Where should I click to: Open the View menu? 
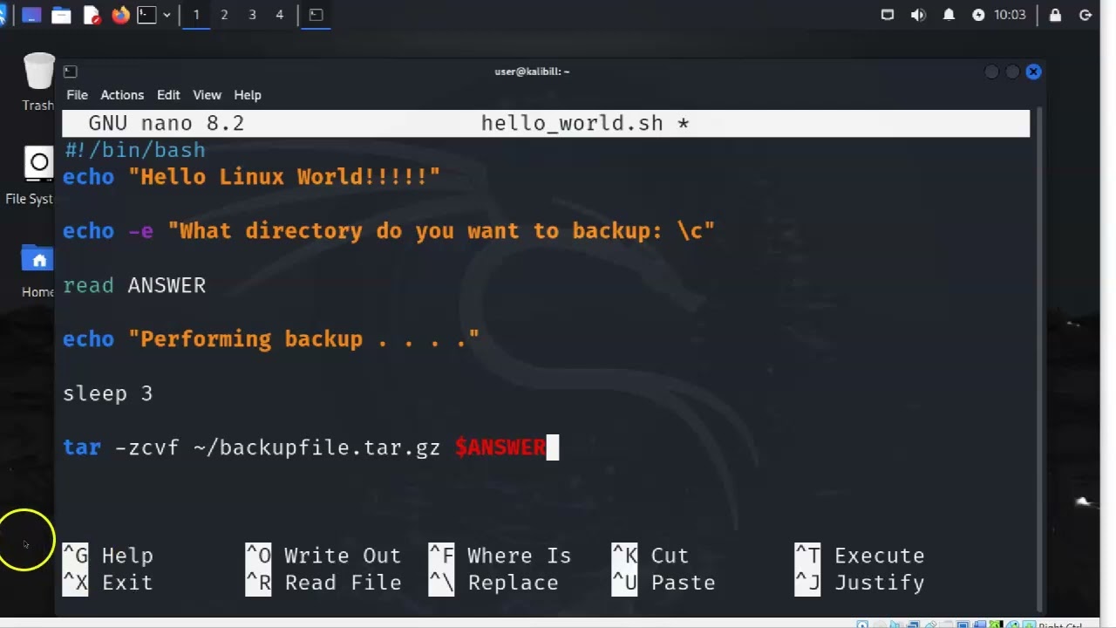point(207,95)
